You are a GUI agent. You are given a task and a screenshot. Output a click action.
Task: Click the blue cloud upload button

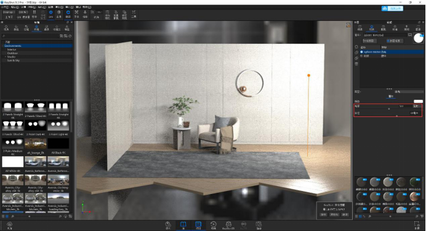click(392, 9)
